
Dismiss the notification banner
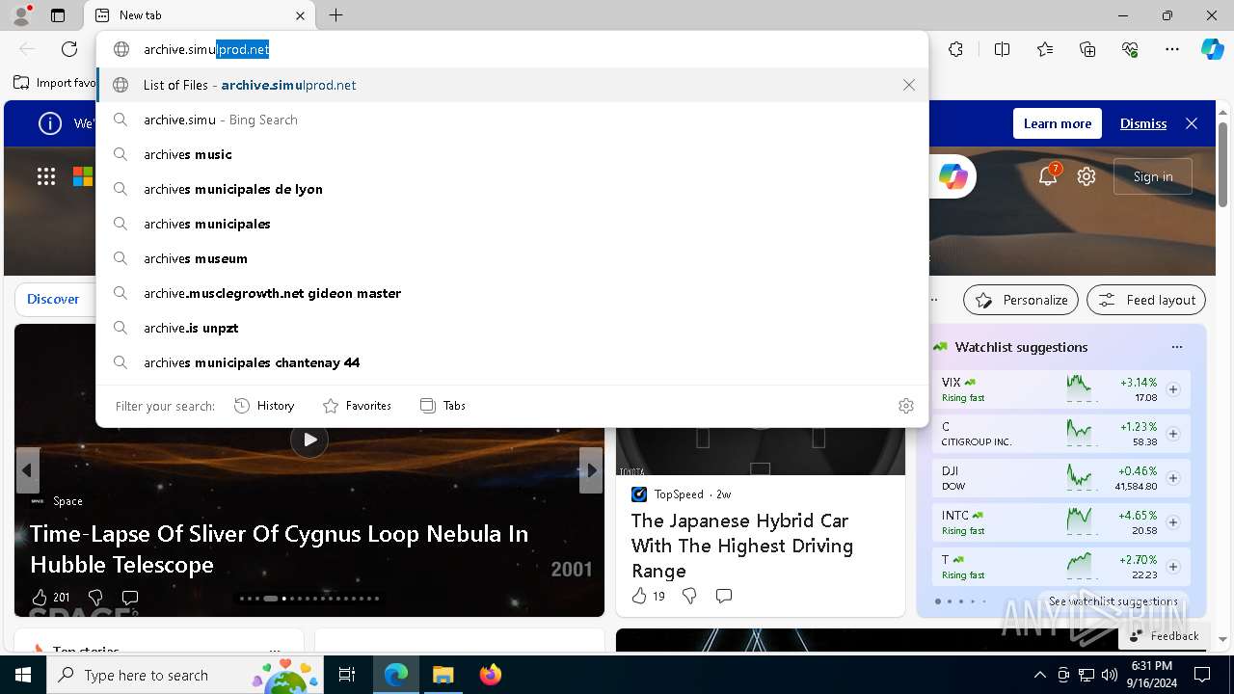[1143, 123]
